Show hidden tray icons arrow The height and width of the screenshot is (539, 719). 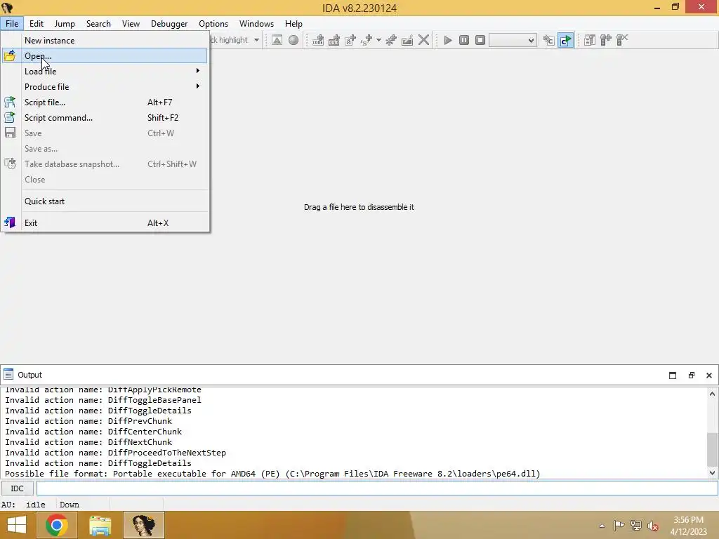click(602, 526)
